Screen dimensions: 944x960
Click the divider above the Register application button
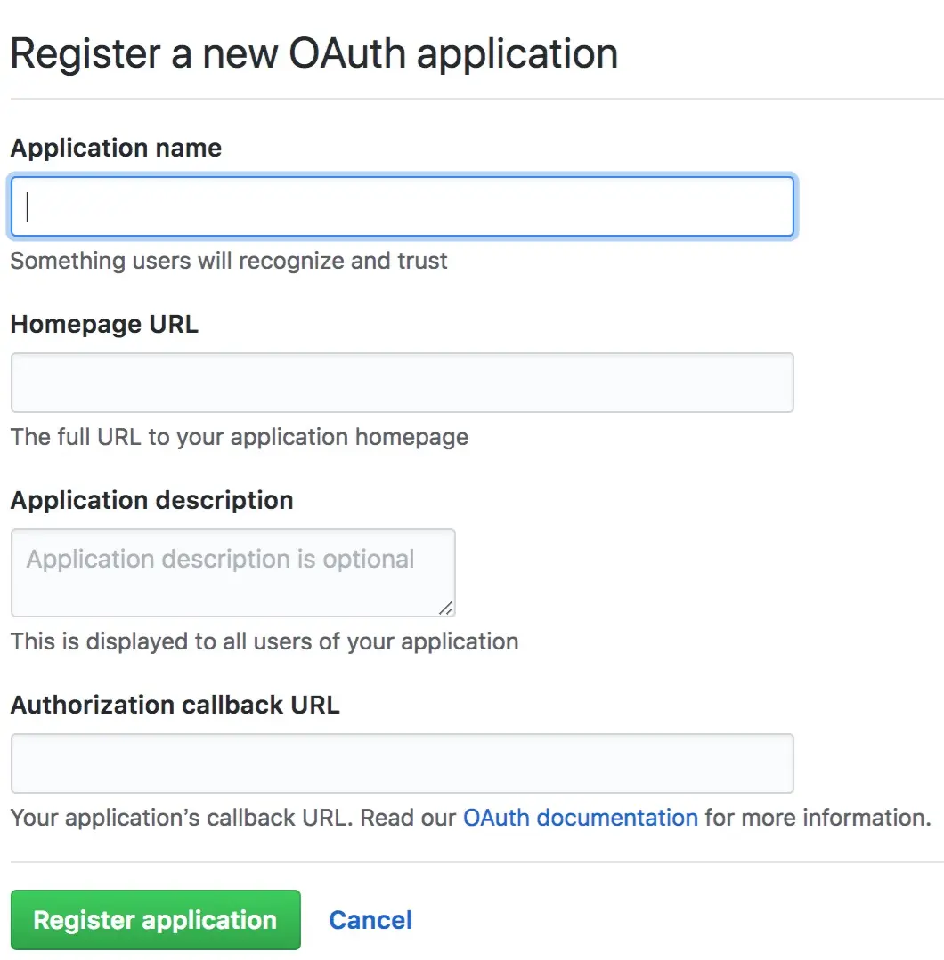click(472, 861)
